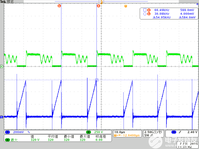The width and height of the screenshot is (199, 149).
Task: Click cursor b voltage 4.000mV
Action: (187, 14)
